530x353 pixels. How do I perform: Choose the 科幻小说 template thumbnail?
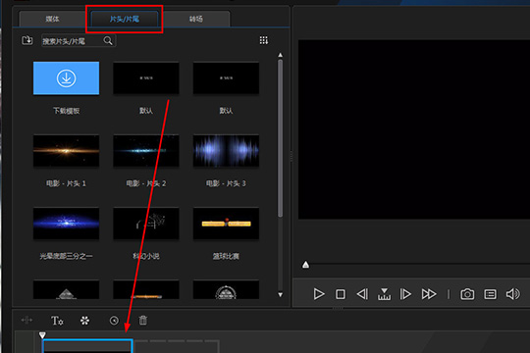tap(146, 224)
